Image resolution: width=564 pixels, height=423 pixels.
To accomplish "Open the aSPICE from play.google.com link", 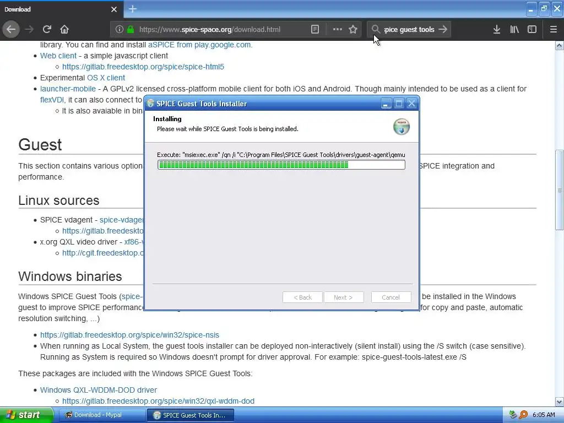I will [200, 45].
